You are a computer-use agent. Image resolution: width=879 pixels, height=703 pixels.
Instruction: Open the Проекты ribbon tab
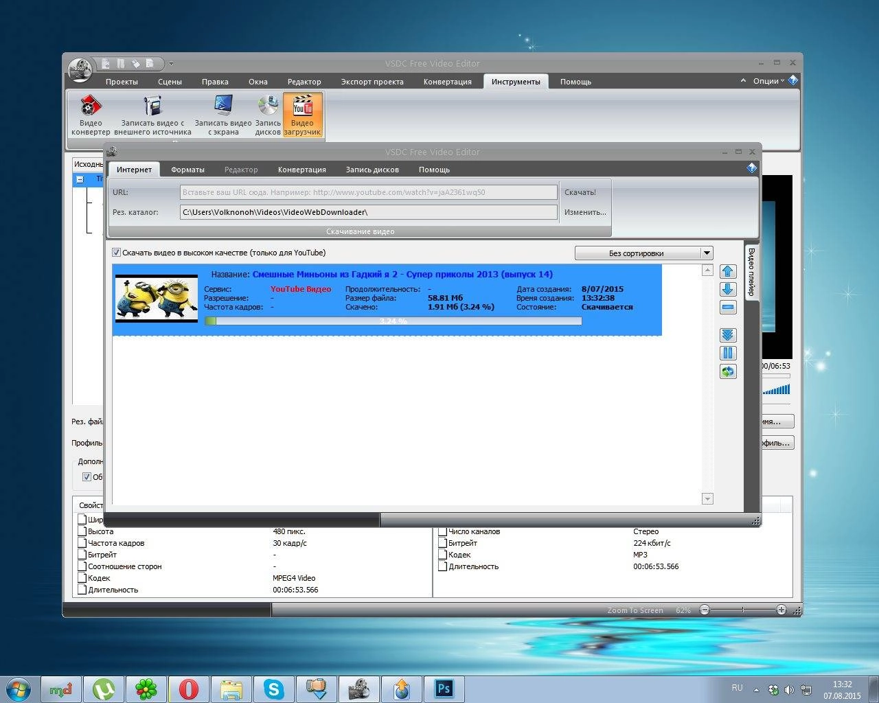[x=122, y=82]
